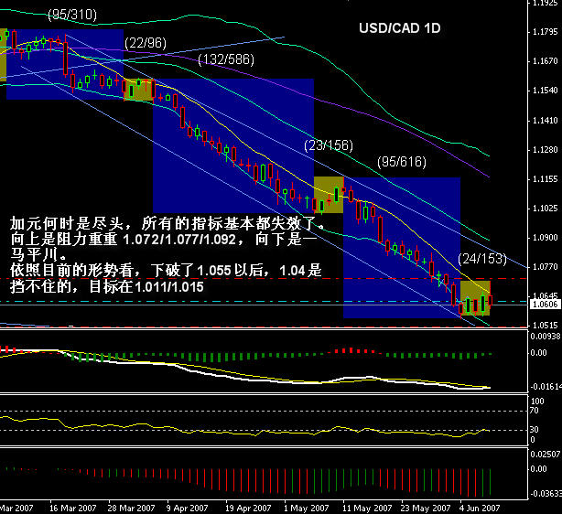Click the USD/CAD 1D chart title
Image resolution: width=562 pixels, height=514 pixels.
tap(400, 28)
